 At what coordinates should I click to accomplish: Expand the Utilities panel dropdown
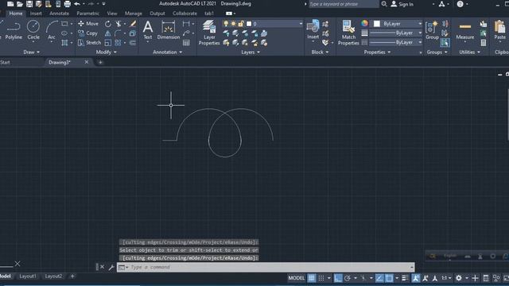pos(469,52)
